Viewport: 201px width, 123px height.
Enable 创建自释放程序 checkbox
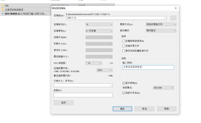pos(124,41)
